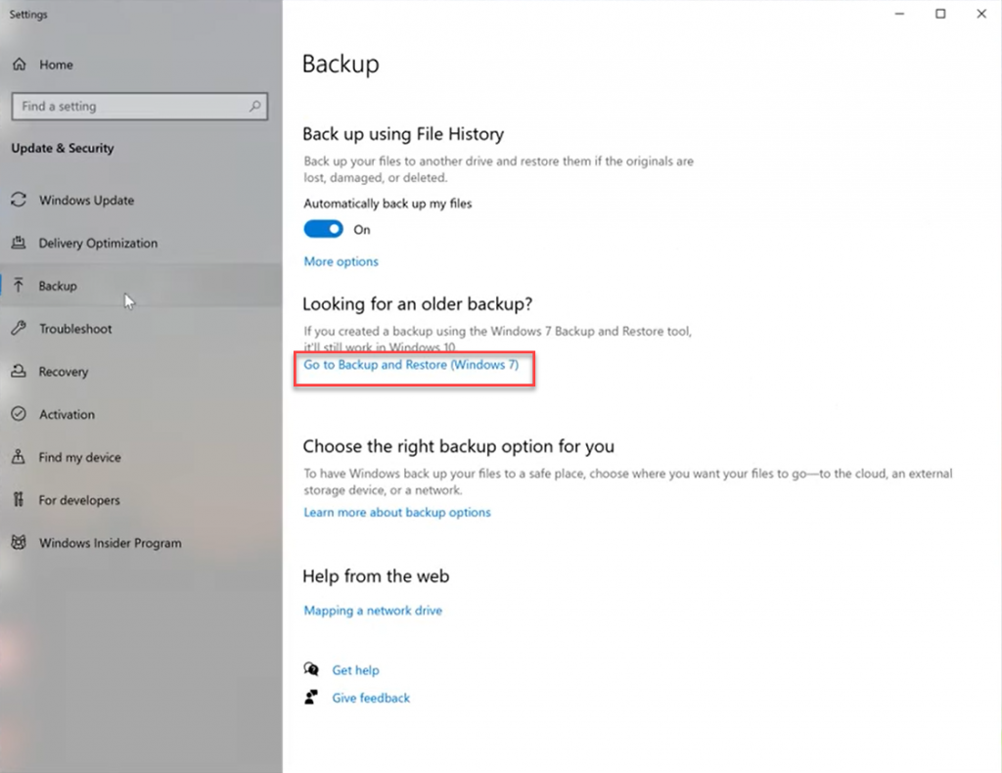Click the Update & Security heading
The height and width of the screenshot is (773, 1002).
coord(63,148)
